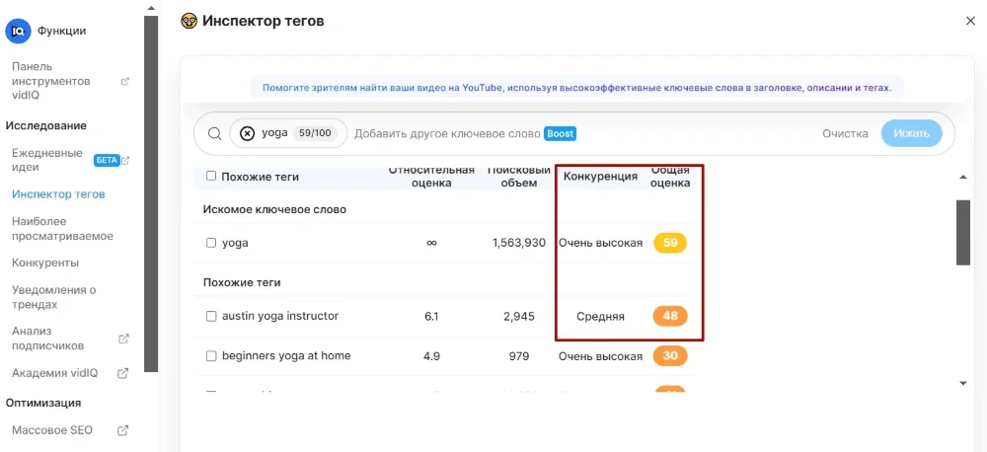Open Ежедневные идеи in the sidebar

pyautogui.click(x=47, y=160)
